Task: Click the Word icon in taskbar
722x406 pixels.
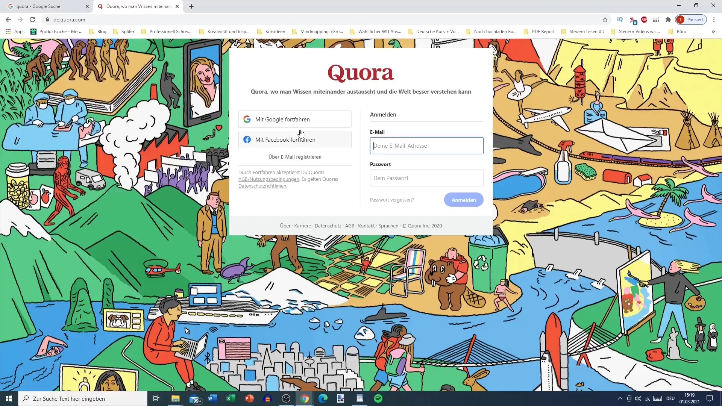Action: [212, 398]
